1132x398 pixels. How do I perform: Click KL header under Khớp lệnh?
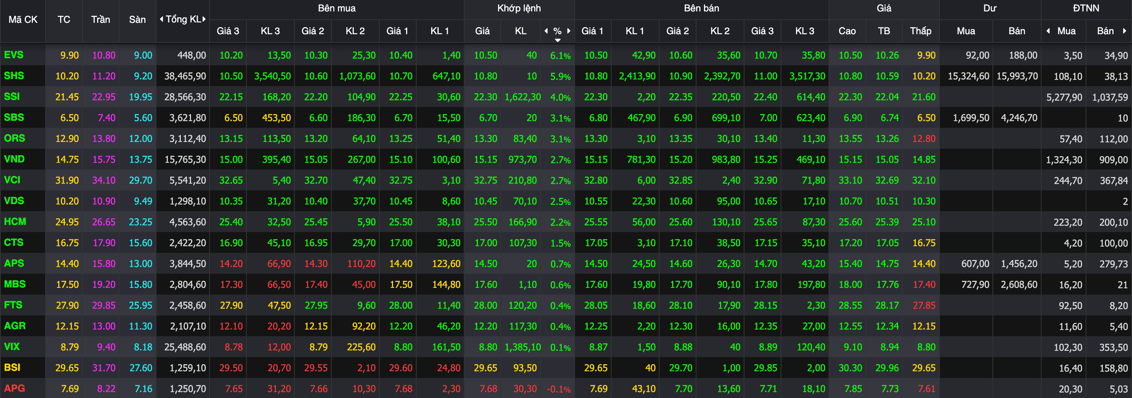pyautogui.click(x=521, y=31)
